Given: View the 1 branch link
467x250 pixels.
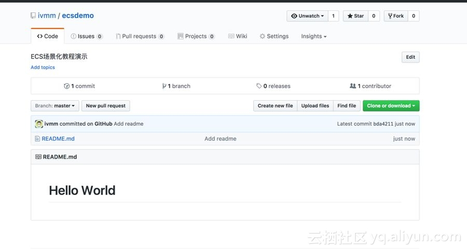Looking at the screenshot, I should 176,86.
